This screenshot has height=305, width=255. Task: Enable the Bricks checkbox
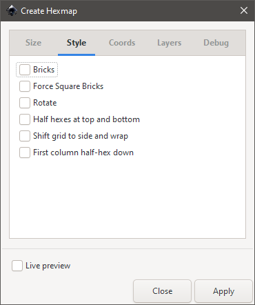tap(25, 70)
